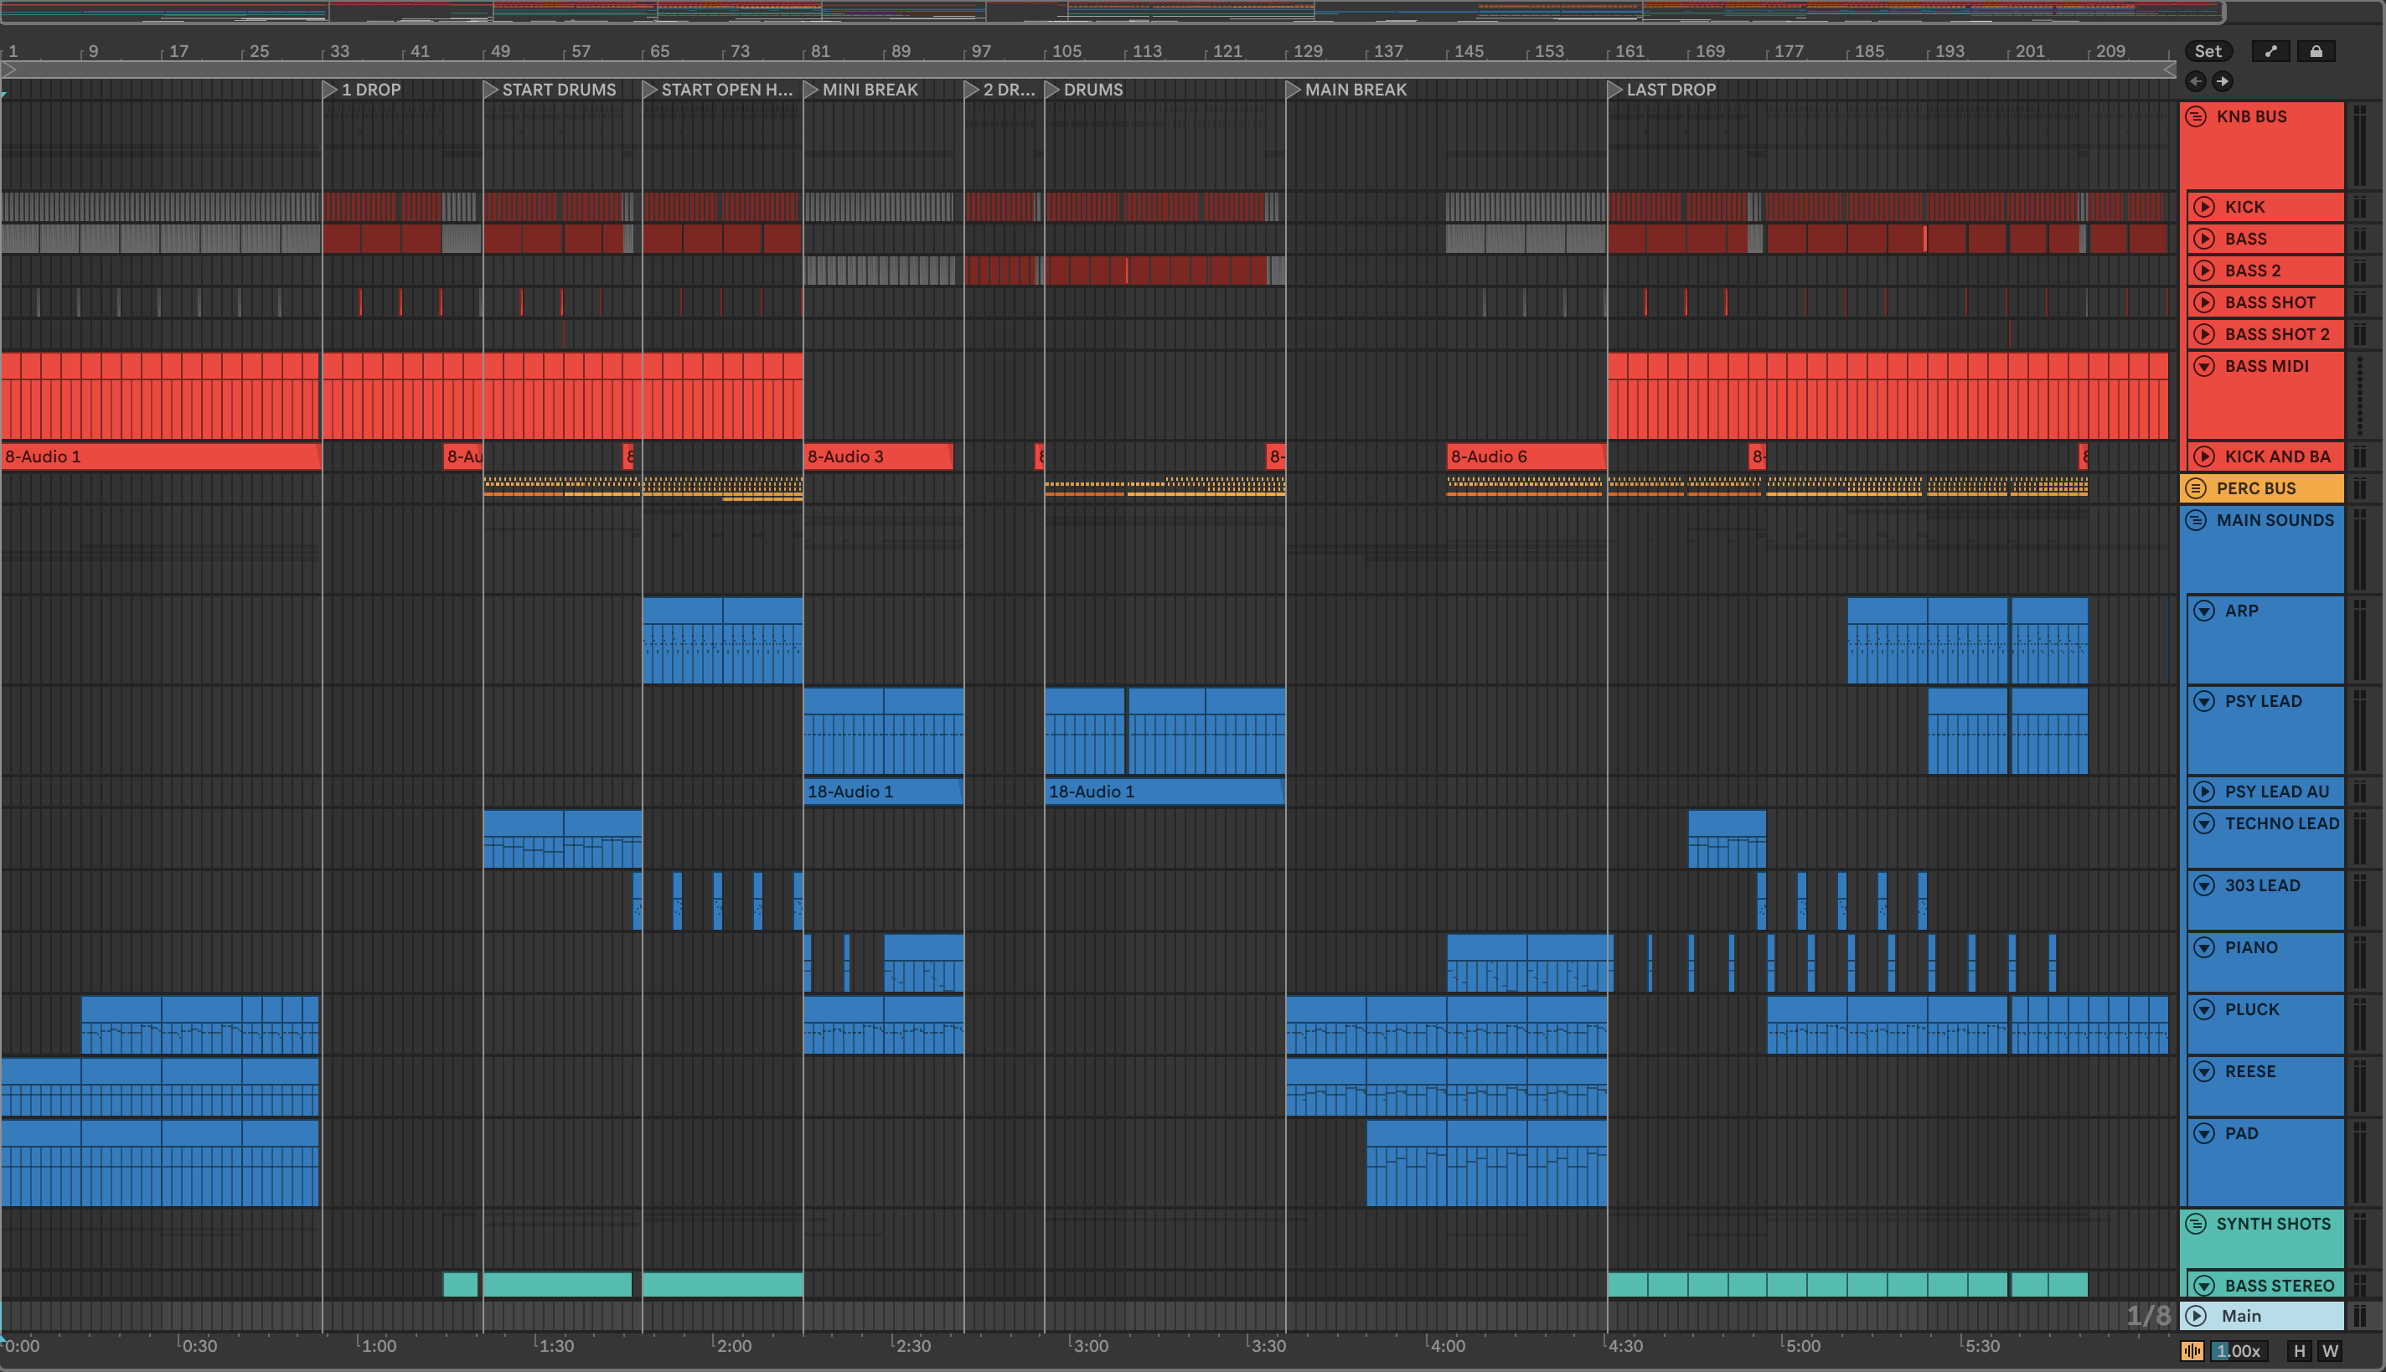Image resolution: width=2386 pixels, height=1372 pixels.
Task: Click the 3:00 time ruler mark
Action: click(1090, 1345)
